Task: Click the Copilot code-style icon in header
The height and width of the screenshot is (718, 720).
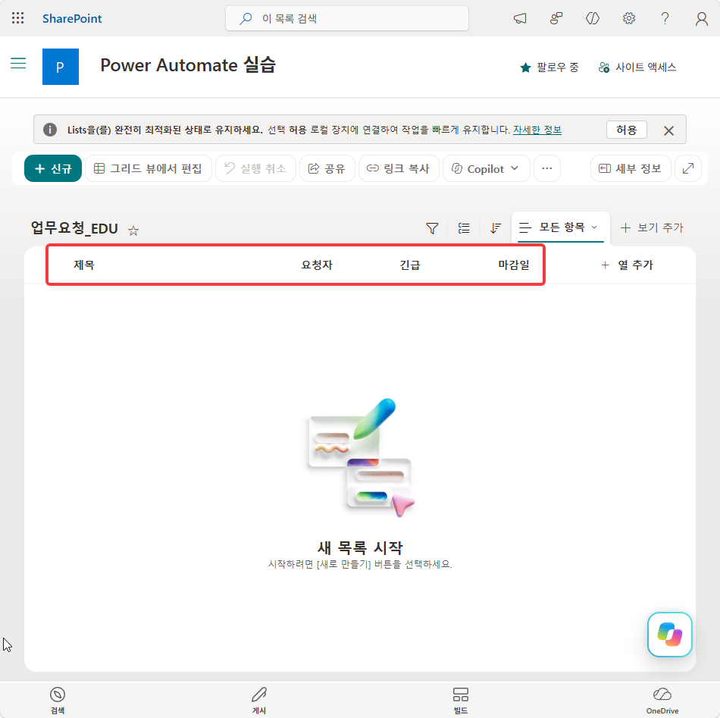Action: pyautogui.click(x=593, y=18)
